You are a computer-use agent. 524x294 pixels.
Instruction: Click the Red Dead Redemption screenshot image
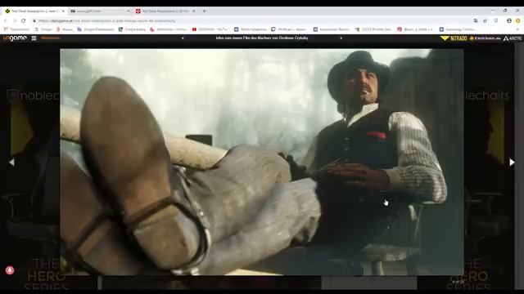click(262, 162)
